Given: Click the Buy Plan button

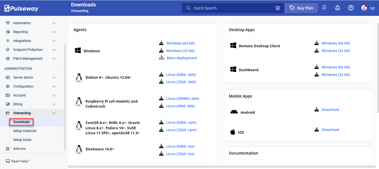Looking at the screenshot, I should (x=301, y=8).
